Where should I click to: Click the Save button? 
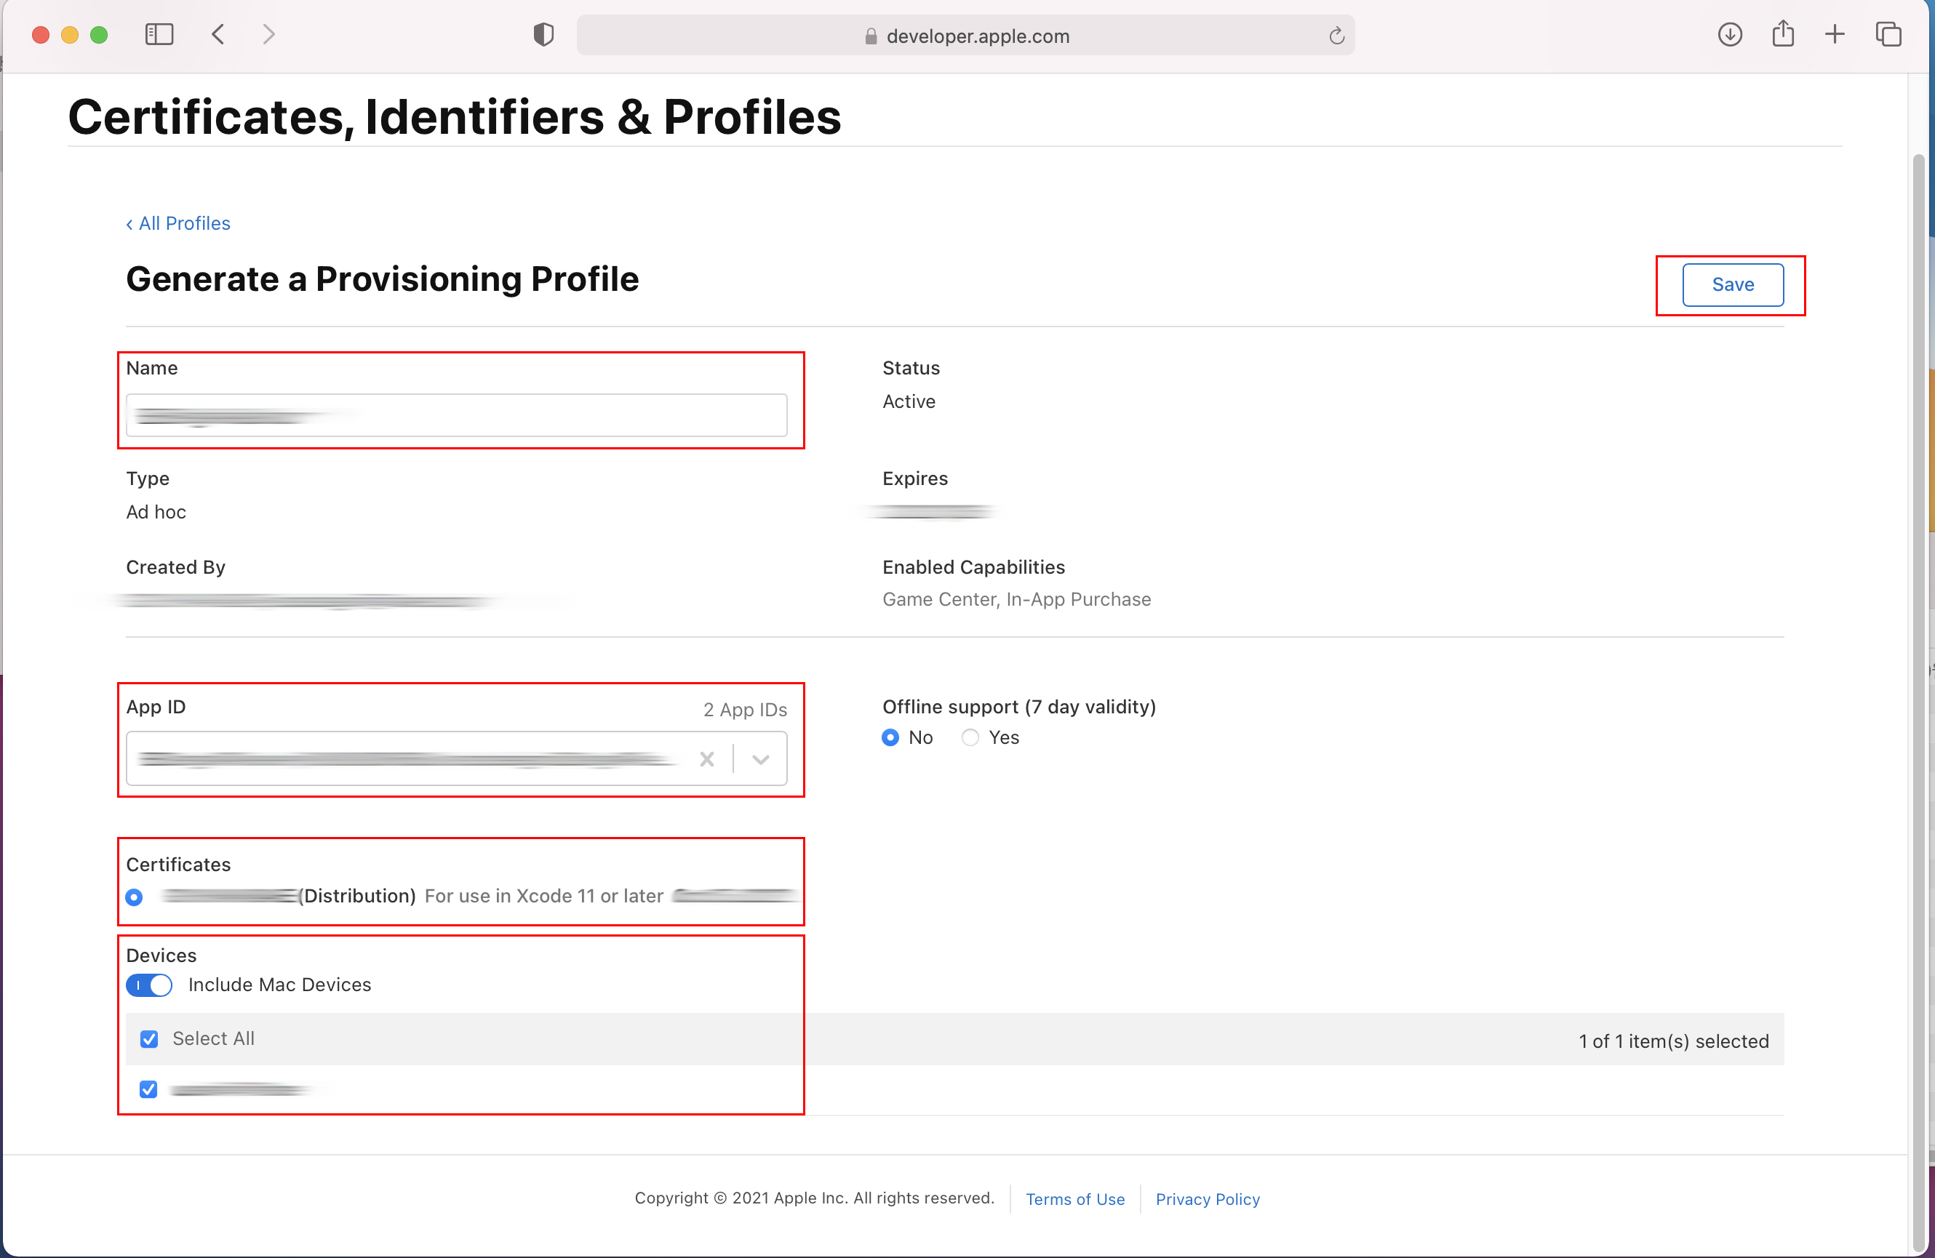(x=1733, y=284)
